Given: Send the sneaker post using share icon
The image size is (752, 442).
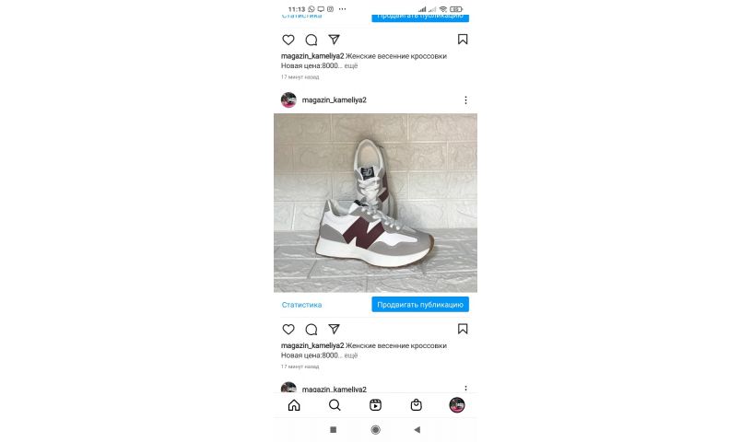Looking at the screenshot, I should 335,329.
